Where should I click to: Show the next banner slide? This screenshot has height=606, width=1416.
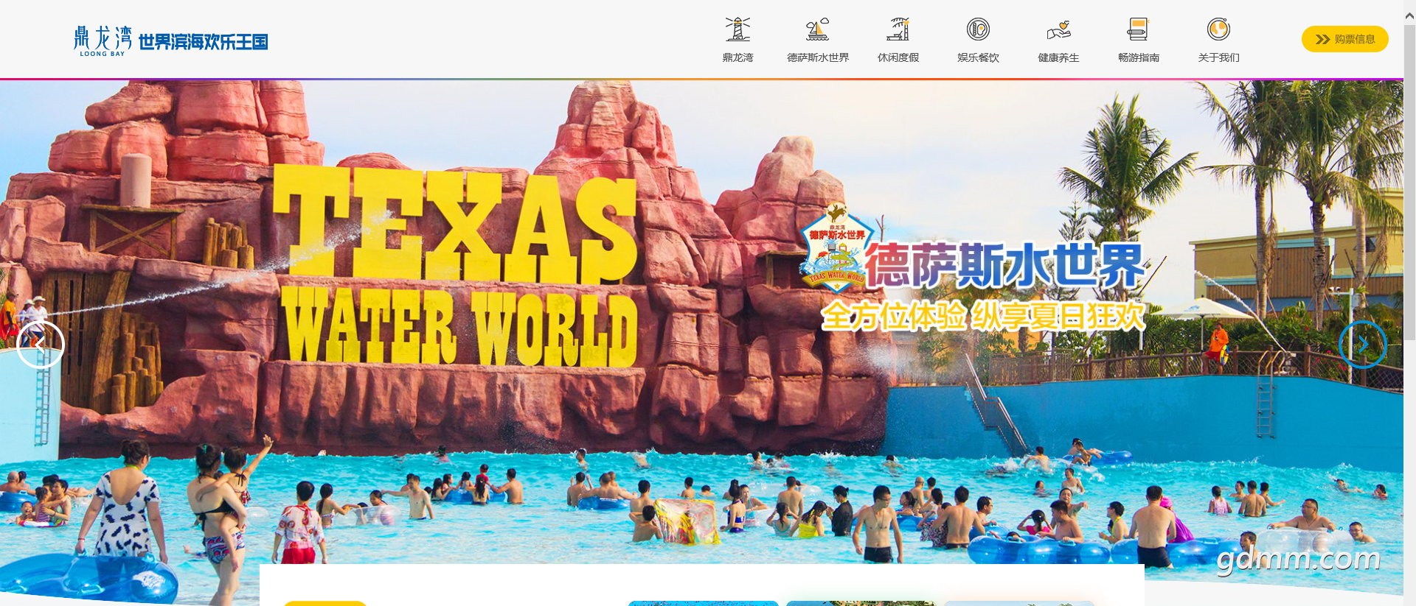pos(1363,344)
